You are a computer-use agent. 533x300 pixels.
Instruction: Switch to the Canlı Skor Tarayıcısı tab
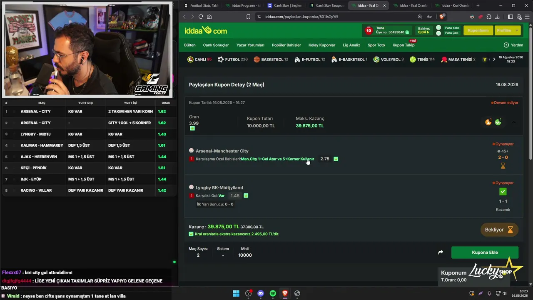point(327,5)
